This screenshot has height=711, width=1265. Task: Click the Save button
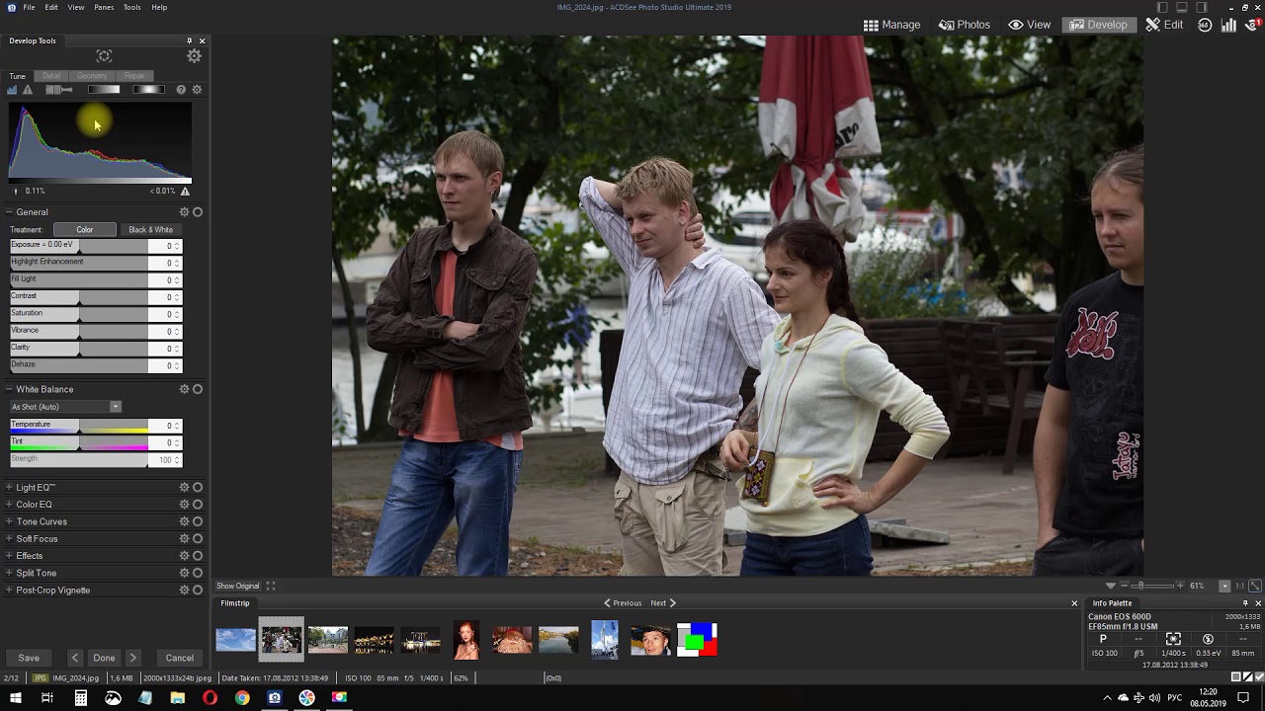coord(29,658)
